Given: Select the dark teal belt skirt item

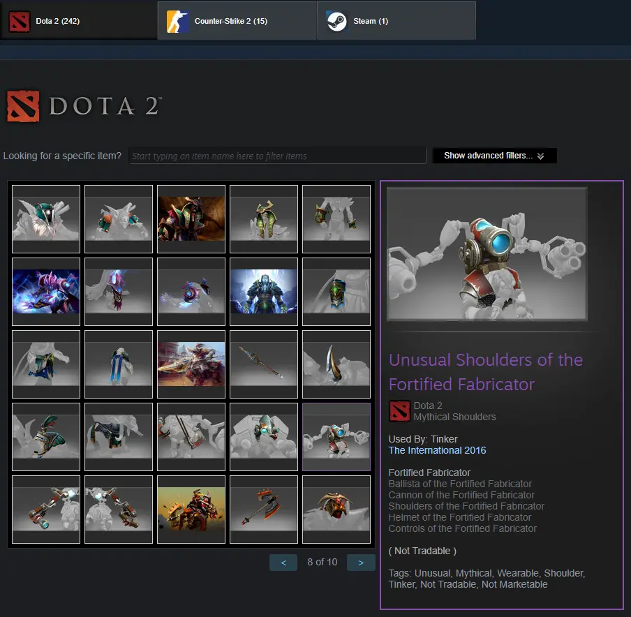Looking at the screenshot, I should pyautogui.click(x=119, y=437).
